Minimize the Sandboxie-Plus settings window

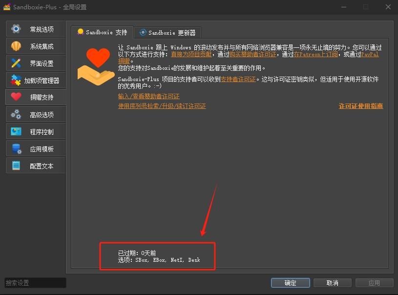pyautogui.click(x=344, y=7)
